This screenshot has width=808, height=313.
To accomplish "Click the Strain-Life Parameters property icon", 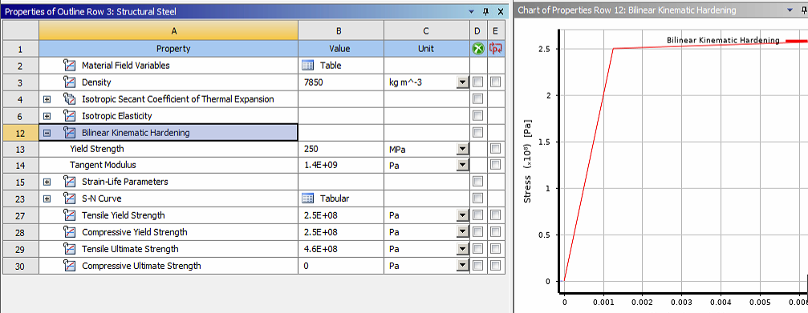I will (x=69, y=182).
